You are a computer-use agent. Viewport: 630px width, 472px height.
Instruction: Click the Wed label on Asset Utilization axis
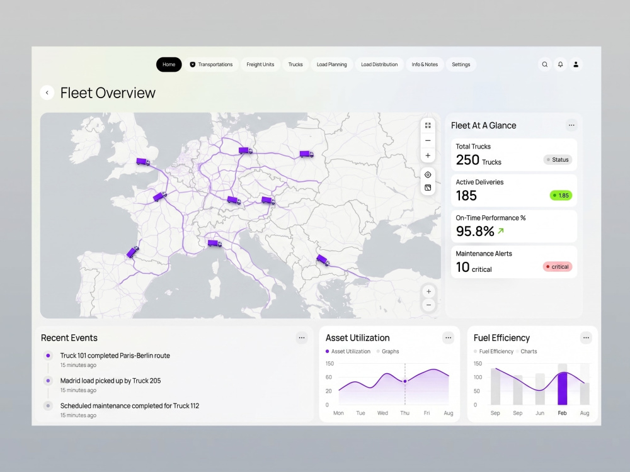[x=382, y=413]
